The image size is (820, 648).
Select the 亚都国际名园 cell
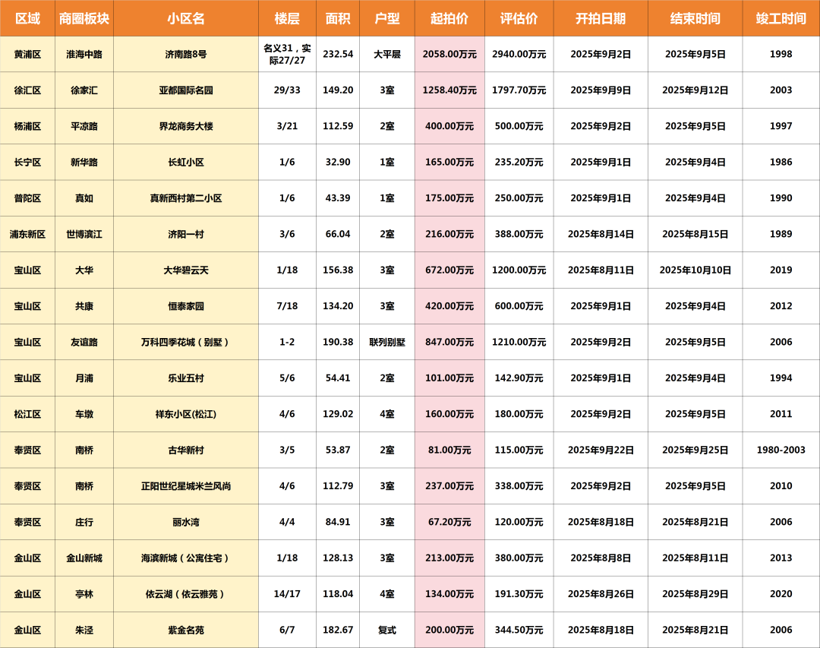click(x=186, y=90)
